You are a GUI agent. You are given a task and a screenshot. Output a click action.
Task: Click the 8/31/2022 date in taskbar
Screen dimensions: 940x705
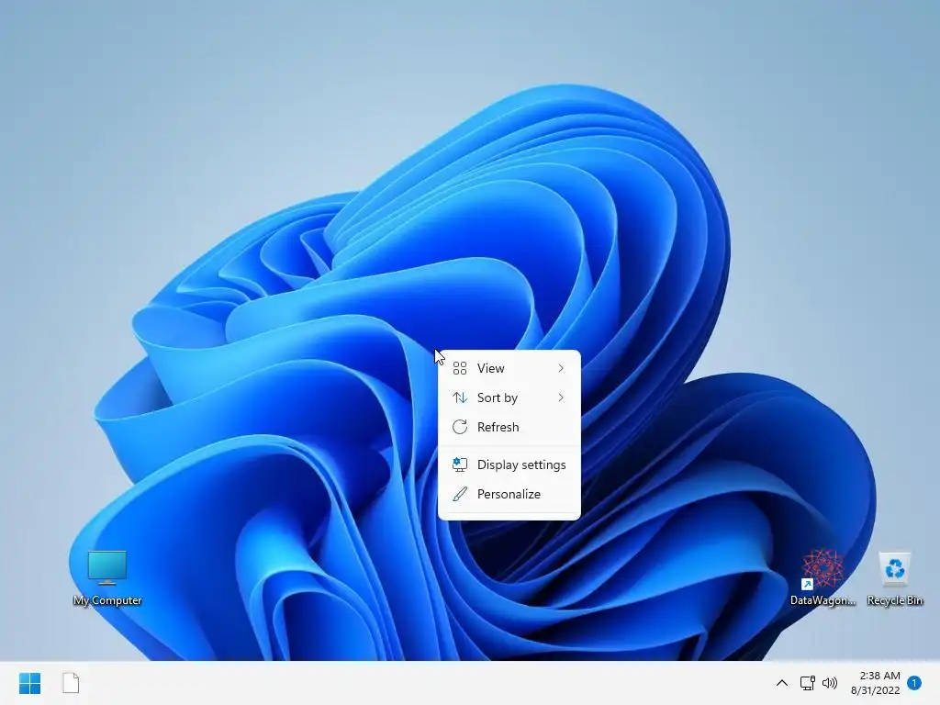(x=875, y=690)
